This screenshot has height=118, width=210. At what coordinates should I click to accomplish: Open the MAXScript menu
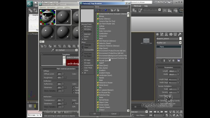tap(137, 6)
